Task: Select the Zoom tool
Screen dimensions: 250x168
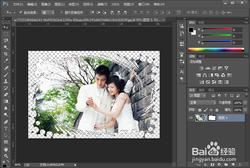Action: point(6,156)
